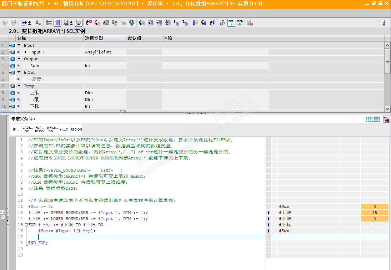Insert an IF statement template
This screenshot has width=391, height=270.
click(16, 129)
